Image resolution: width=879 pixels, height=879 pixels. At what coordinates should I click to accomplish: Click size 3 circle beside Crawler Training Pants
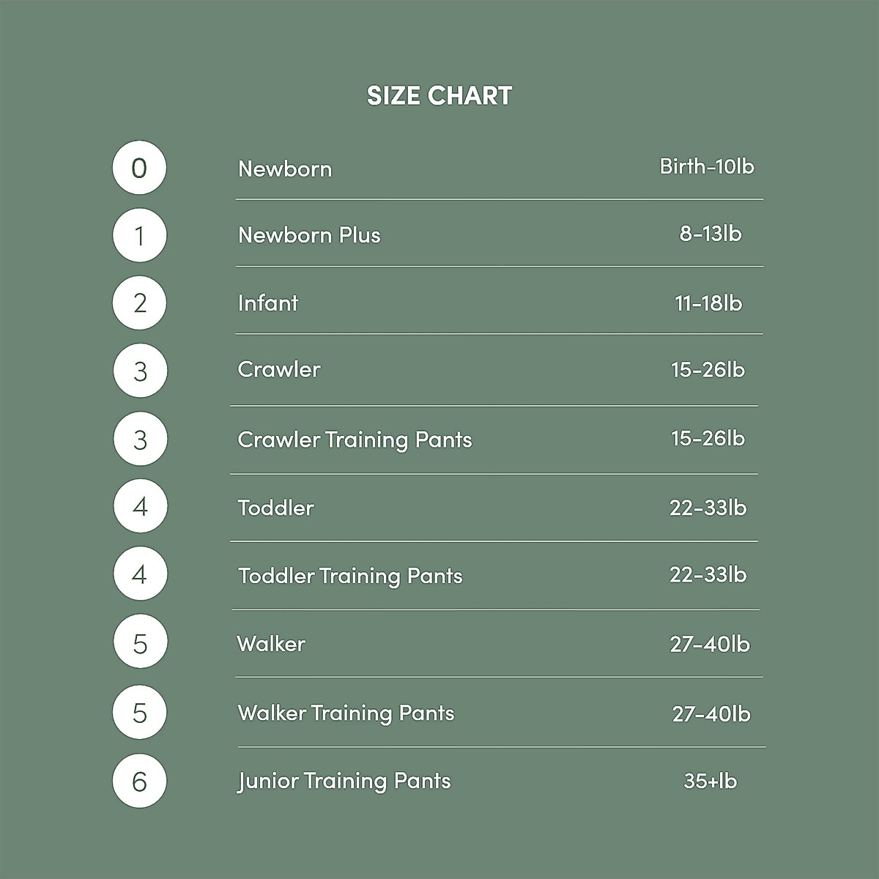(x=140, y=439)
